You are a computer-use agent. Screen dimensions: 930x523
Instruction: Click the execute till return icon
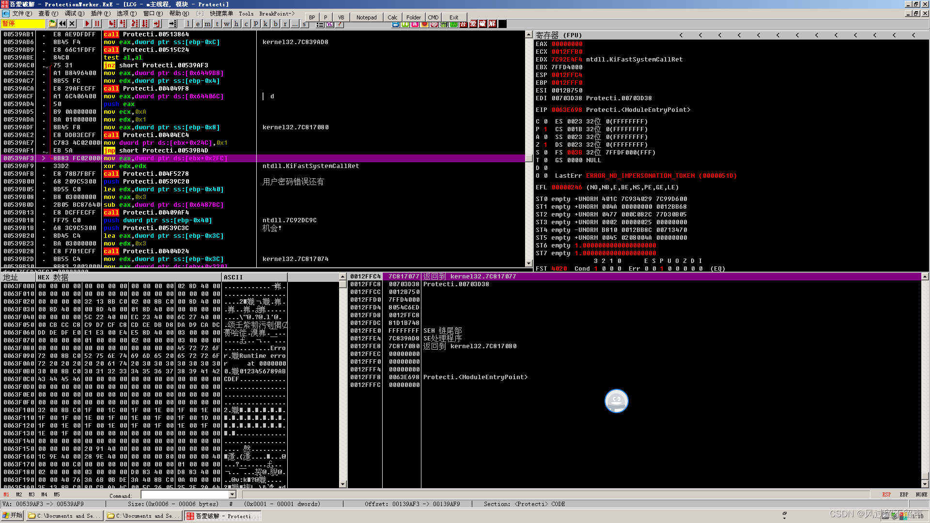pyautogui.click(x=156, y=24)
